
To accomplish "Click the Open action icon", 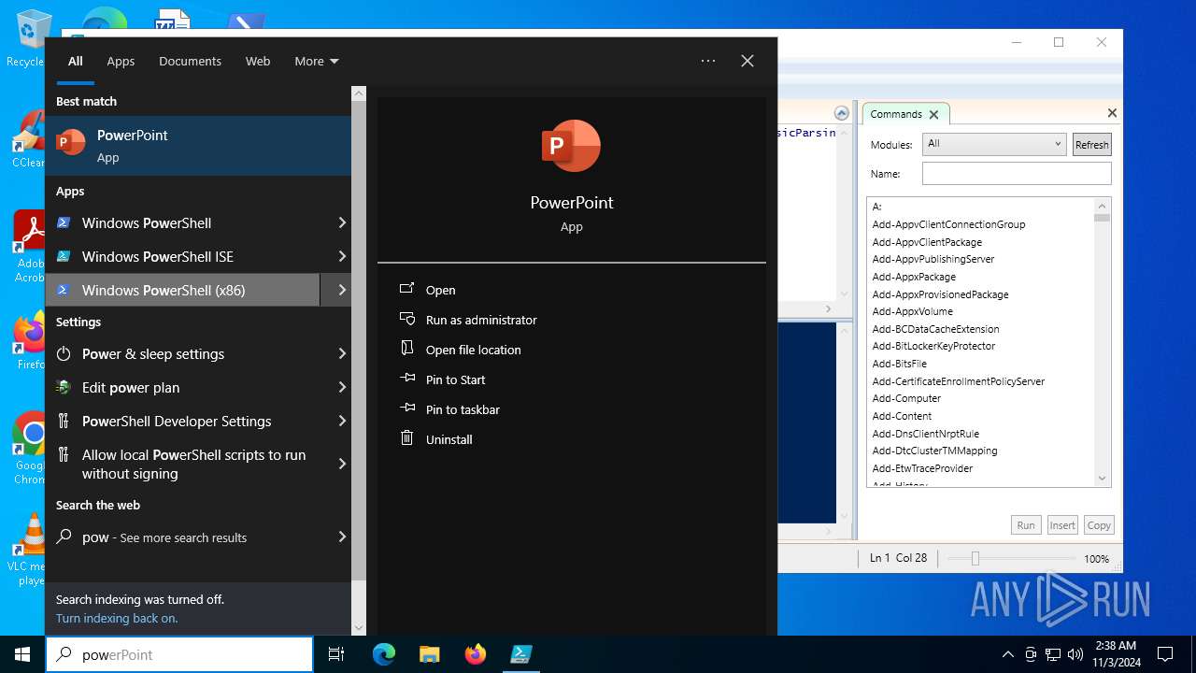I will click(x=406, y=289).
